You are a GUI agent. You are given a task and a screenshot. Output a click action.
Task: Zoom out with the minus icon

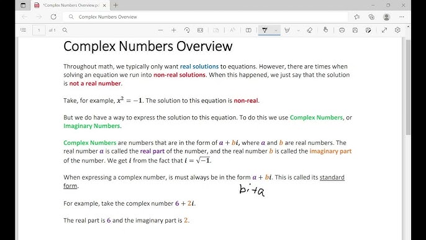pos(161,30)
